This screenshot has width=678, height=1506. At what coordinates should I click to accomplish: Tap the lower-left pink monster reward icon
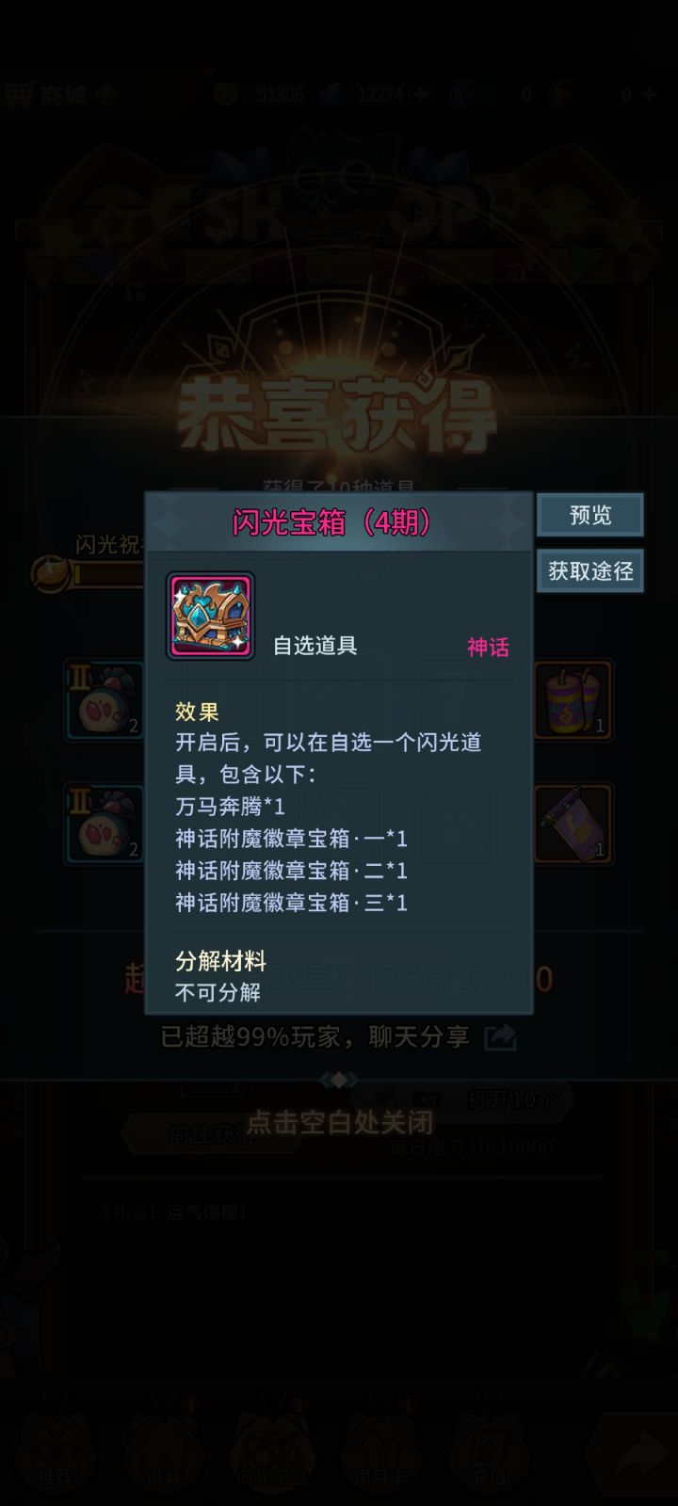(105, 824)
